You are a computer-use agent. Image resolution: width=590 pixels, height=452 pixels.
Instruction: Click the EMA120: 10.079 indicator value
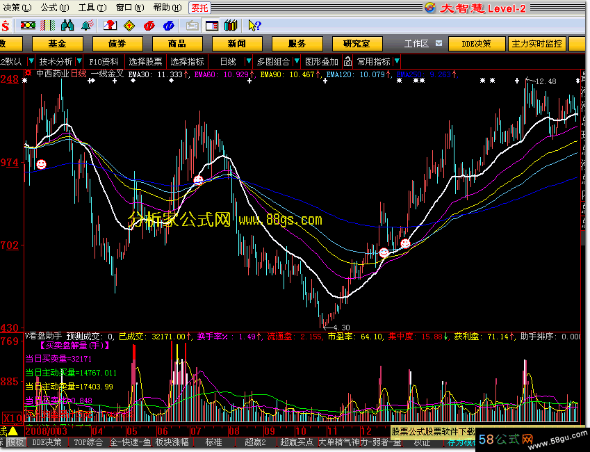click(356, 74)
